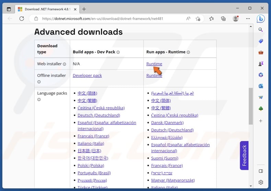The image size is (271, 191).
Task: Open the sidebar Tools briefcase icon
Action: (x=261, y=52)
